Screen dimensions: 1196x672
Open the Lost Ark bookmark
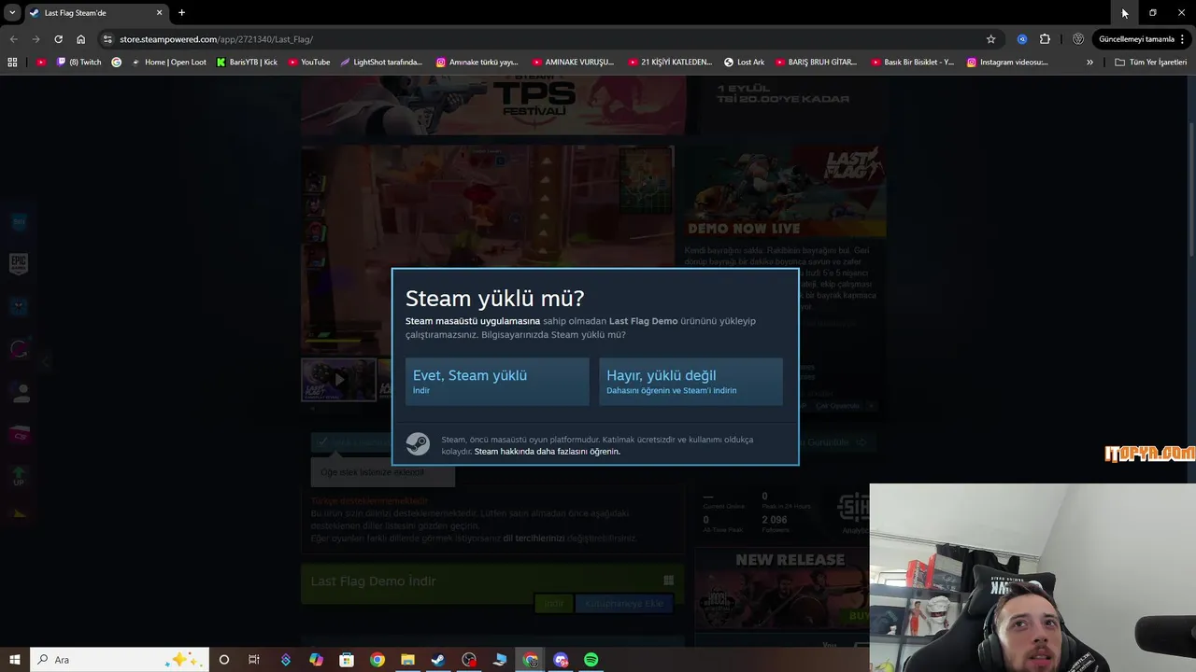pyautogui.click(x=745, y=63)
